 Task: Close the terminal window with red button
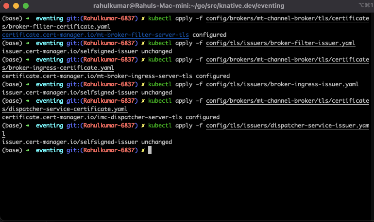[6, 6]
